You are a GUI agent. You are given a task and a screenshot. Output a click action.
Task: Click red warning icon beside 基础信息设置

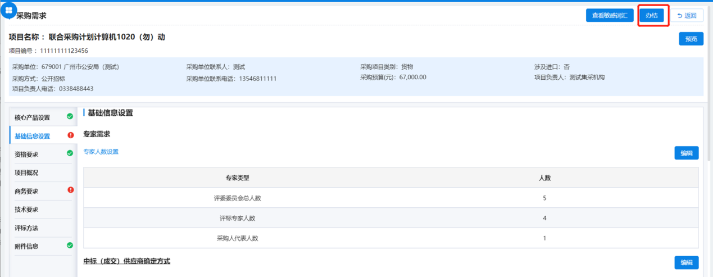tap(70, 135)
